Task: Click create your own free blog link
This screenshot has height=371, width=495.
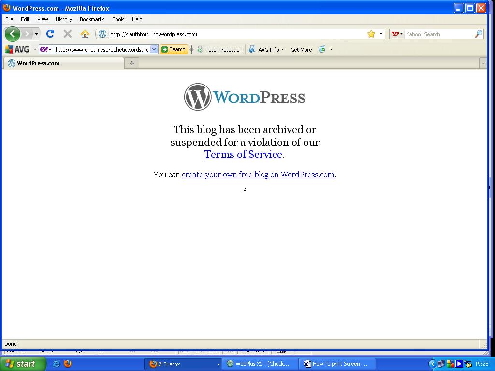Action: (258, 174)
